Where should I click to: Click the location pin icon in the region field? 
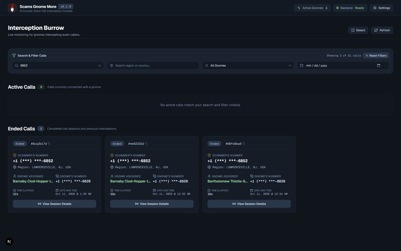[x=111, y=66]
